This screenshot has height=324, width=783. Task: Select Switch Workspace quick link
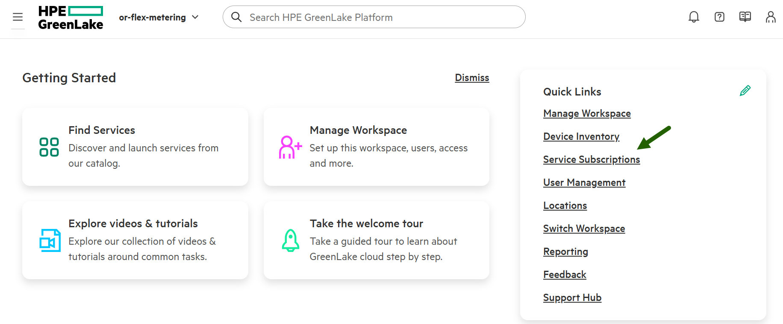click(x=584, y=229)
